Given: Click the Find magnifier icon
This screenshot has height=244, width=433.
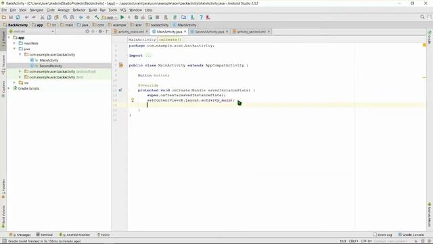Looking at the screenshot, I should [65, 18].
